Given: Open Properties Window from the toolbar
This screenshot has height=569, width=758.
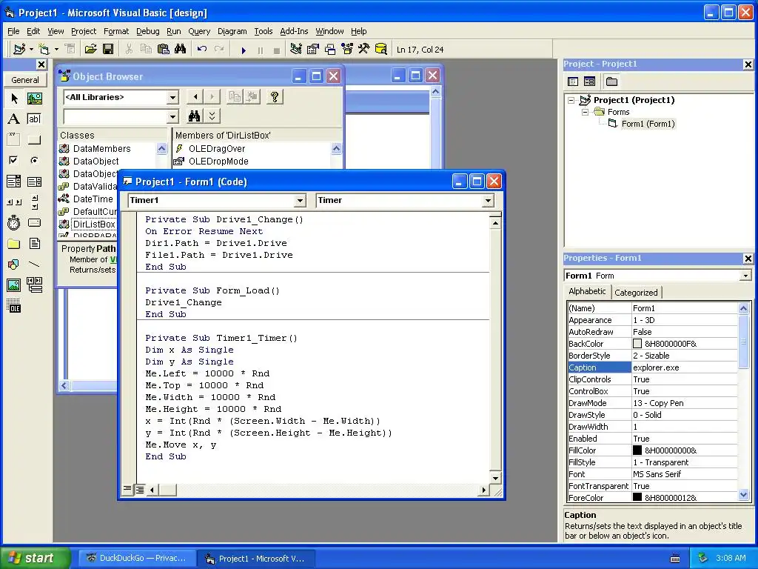Looking at the screenshot, I should 313,50.
